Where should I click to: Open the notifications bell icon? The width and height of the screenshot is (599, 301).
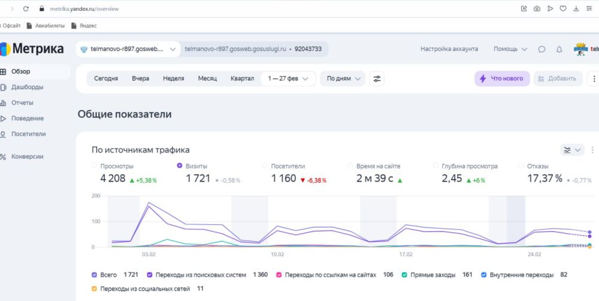pyautogui.click(x=559, y=49)
